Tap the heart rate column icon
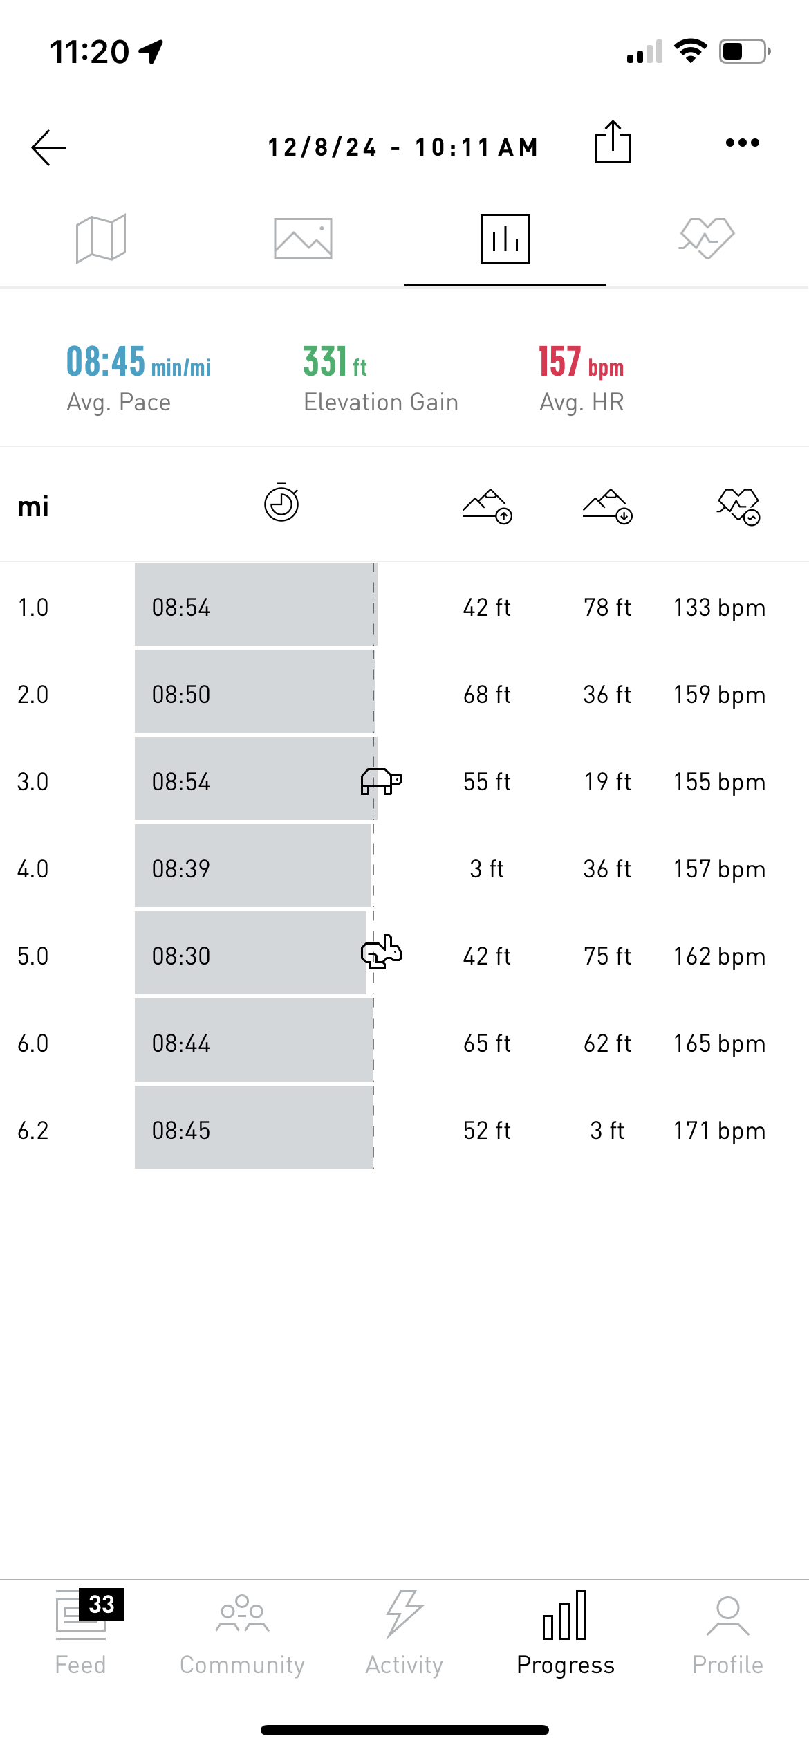The width and height of the screenshot is (809, 1752). [x=738, y=507]
